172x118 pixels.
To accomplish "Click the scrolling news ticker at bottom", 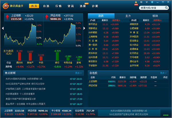I will coord(129,113).
